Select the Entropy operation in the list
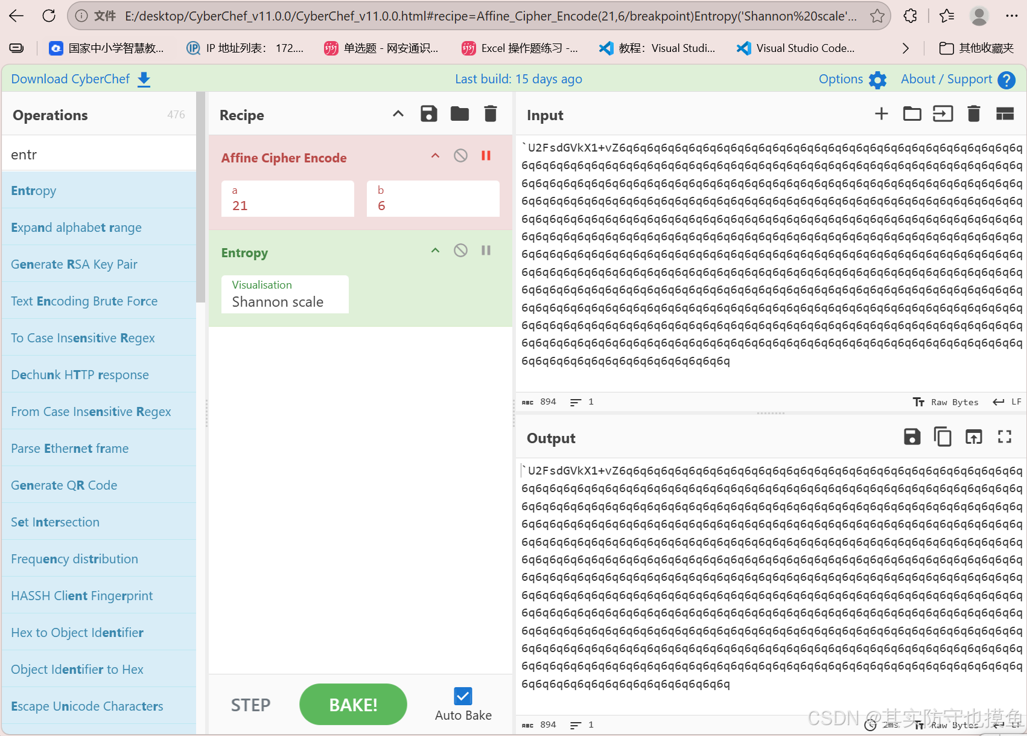Viewport: 1027px width, 736px height. click(99, 191)
